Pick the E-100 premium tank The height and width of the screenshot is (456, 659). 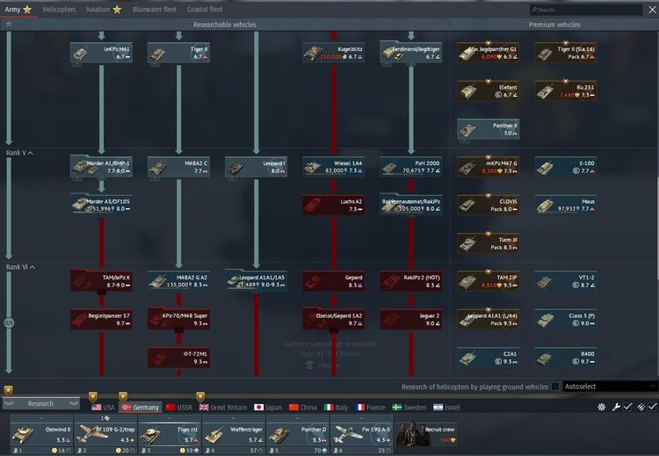click(x=565, y=167)
